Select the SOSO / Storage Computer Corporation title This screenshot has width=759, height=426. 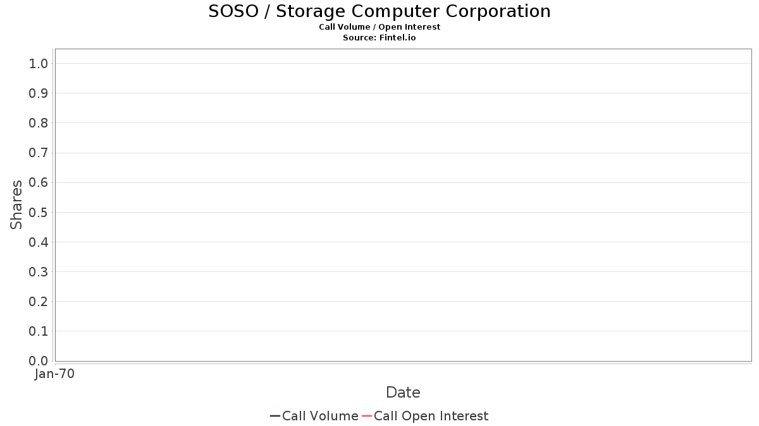(x=379, y=11)
